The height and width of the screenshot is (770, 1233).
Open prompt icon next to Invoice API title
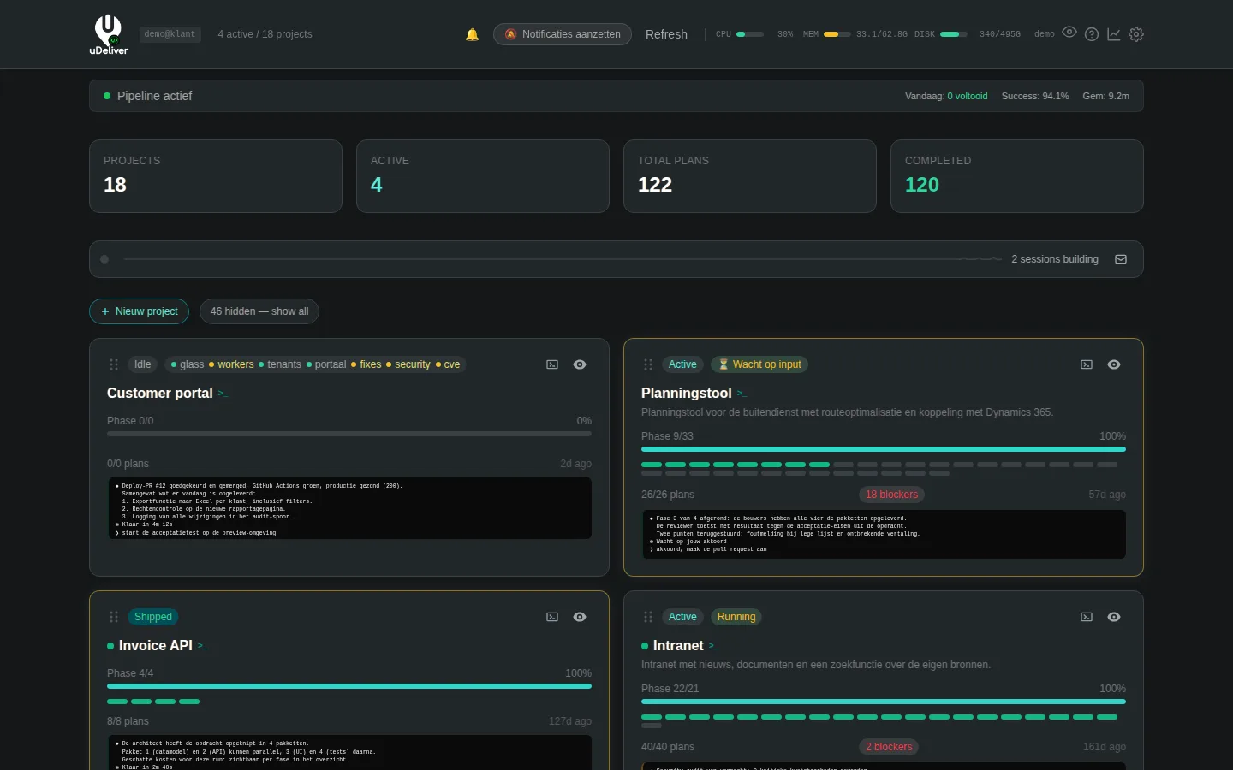point(202,646)
